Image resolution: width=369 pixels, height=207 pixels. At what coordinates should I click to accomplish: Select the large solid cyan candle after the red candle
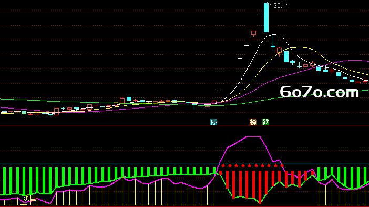click(x=286, y=56)
